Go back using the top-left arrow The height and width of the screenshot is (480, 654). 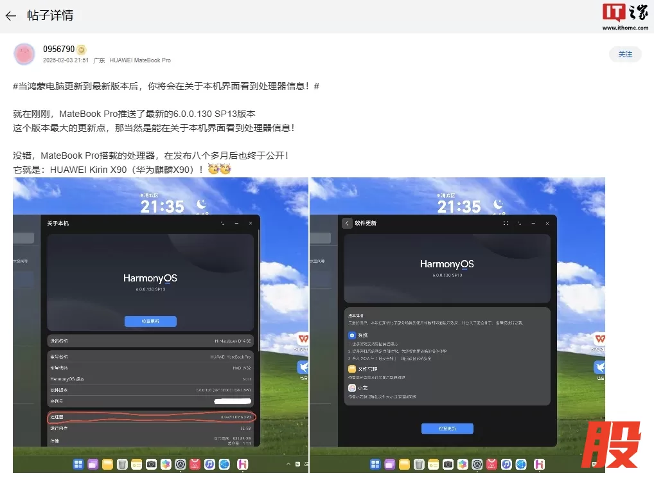coord(10,15)
